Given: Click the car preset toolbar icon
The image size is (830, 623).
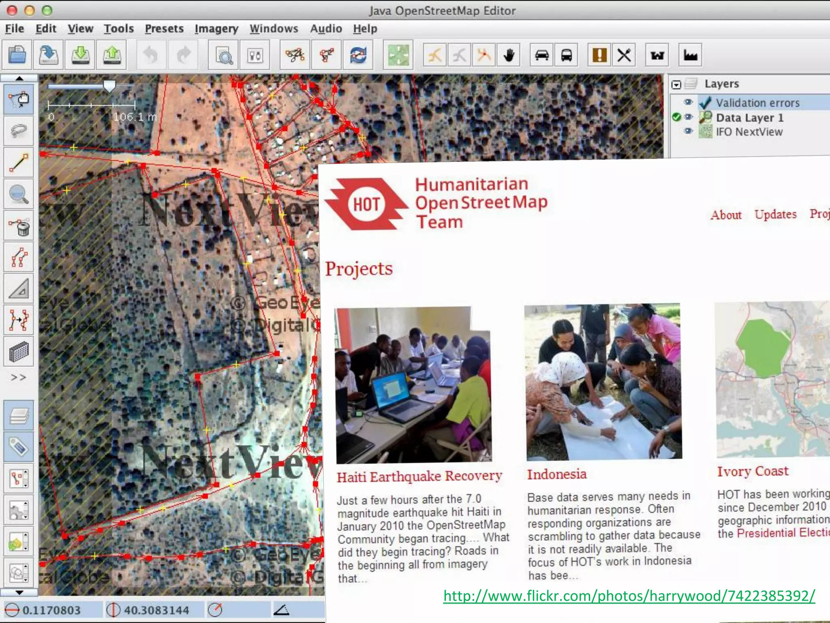Looking at the screenshot, I should (541, 55).
